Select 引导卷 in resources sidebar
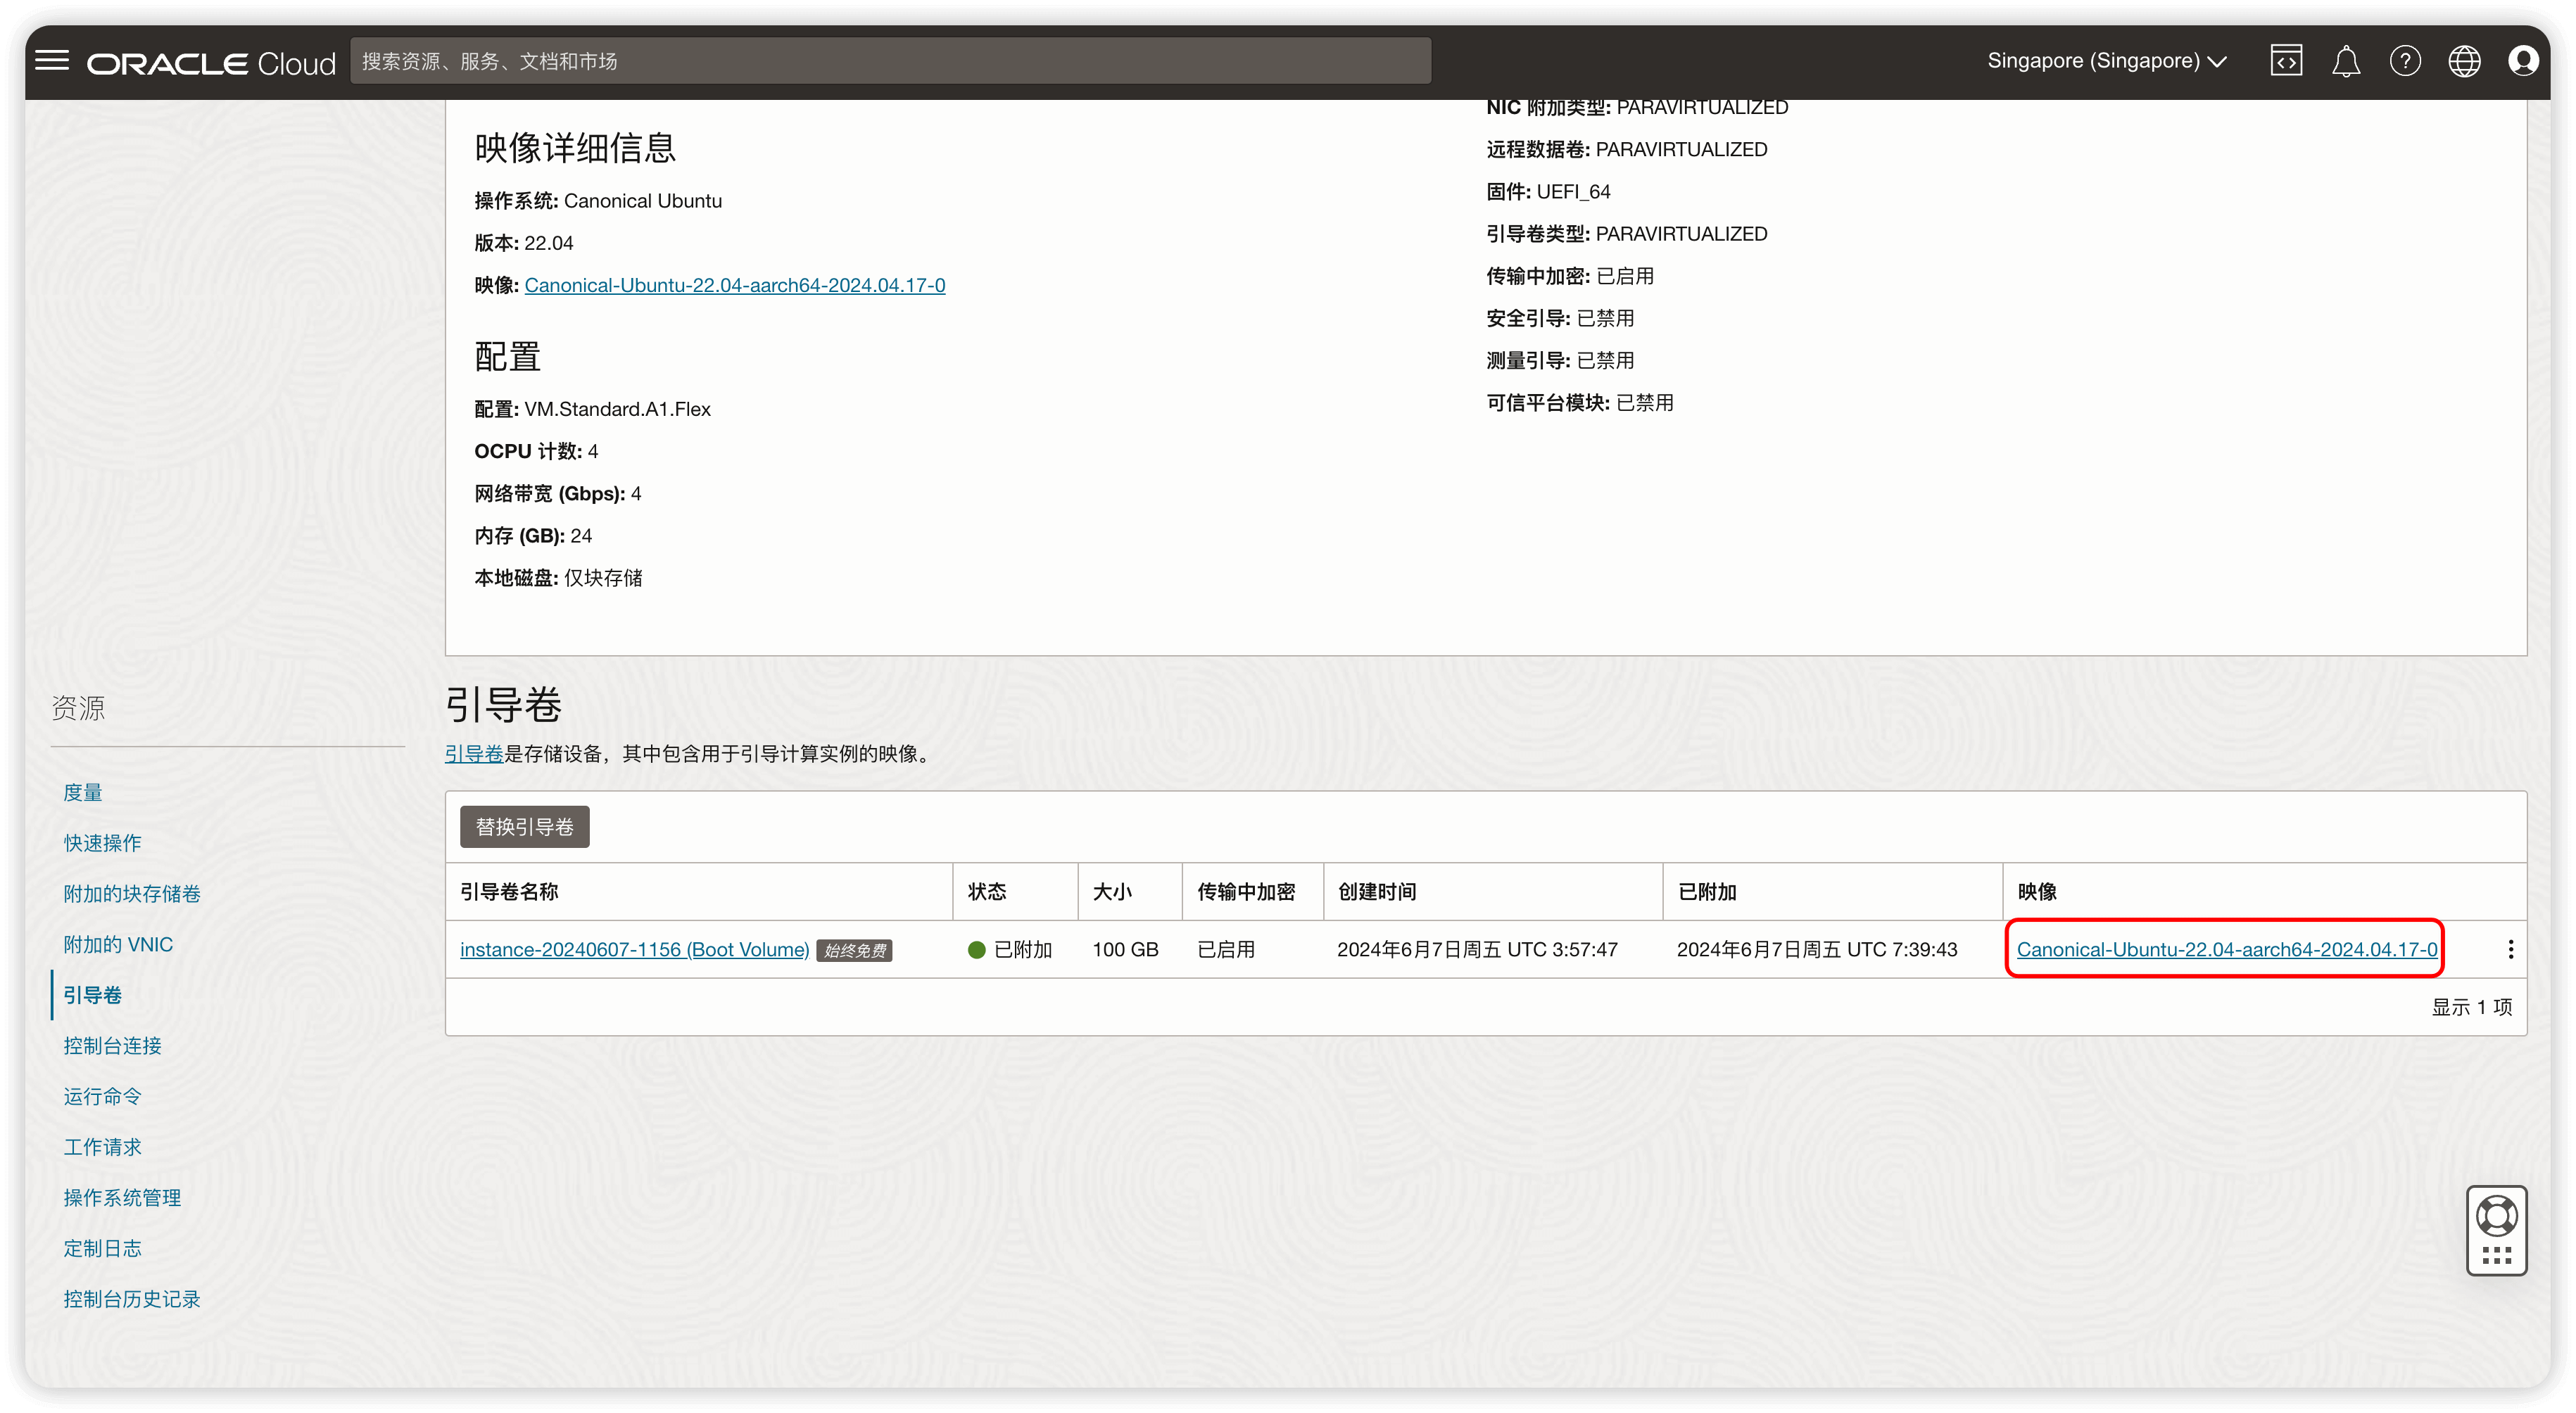Image resolution: width=2576 pixels, height=1413 pixels. coord(93,995)
